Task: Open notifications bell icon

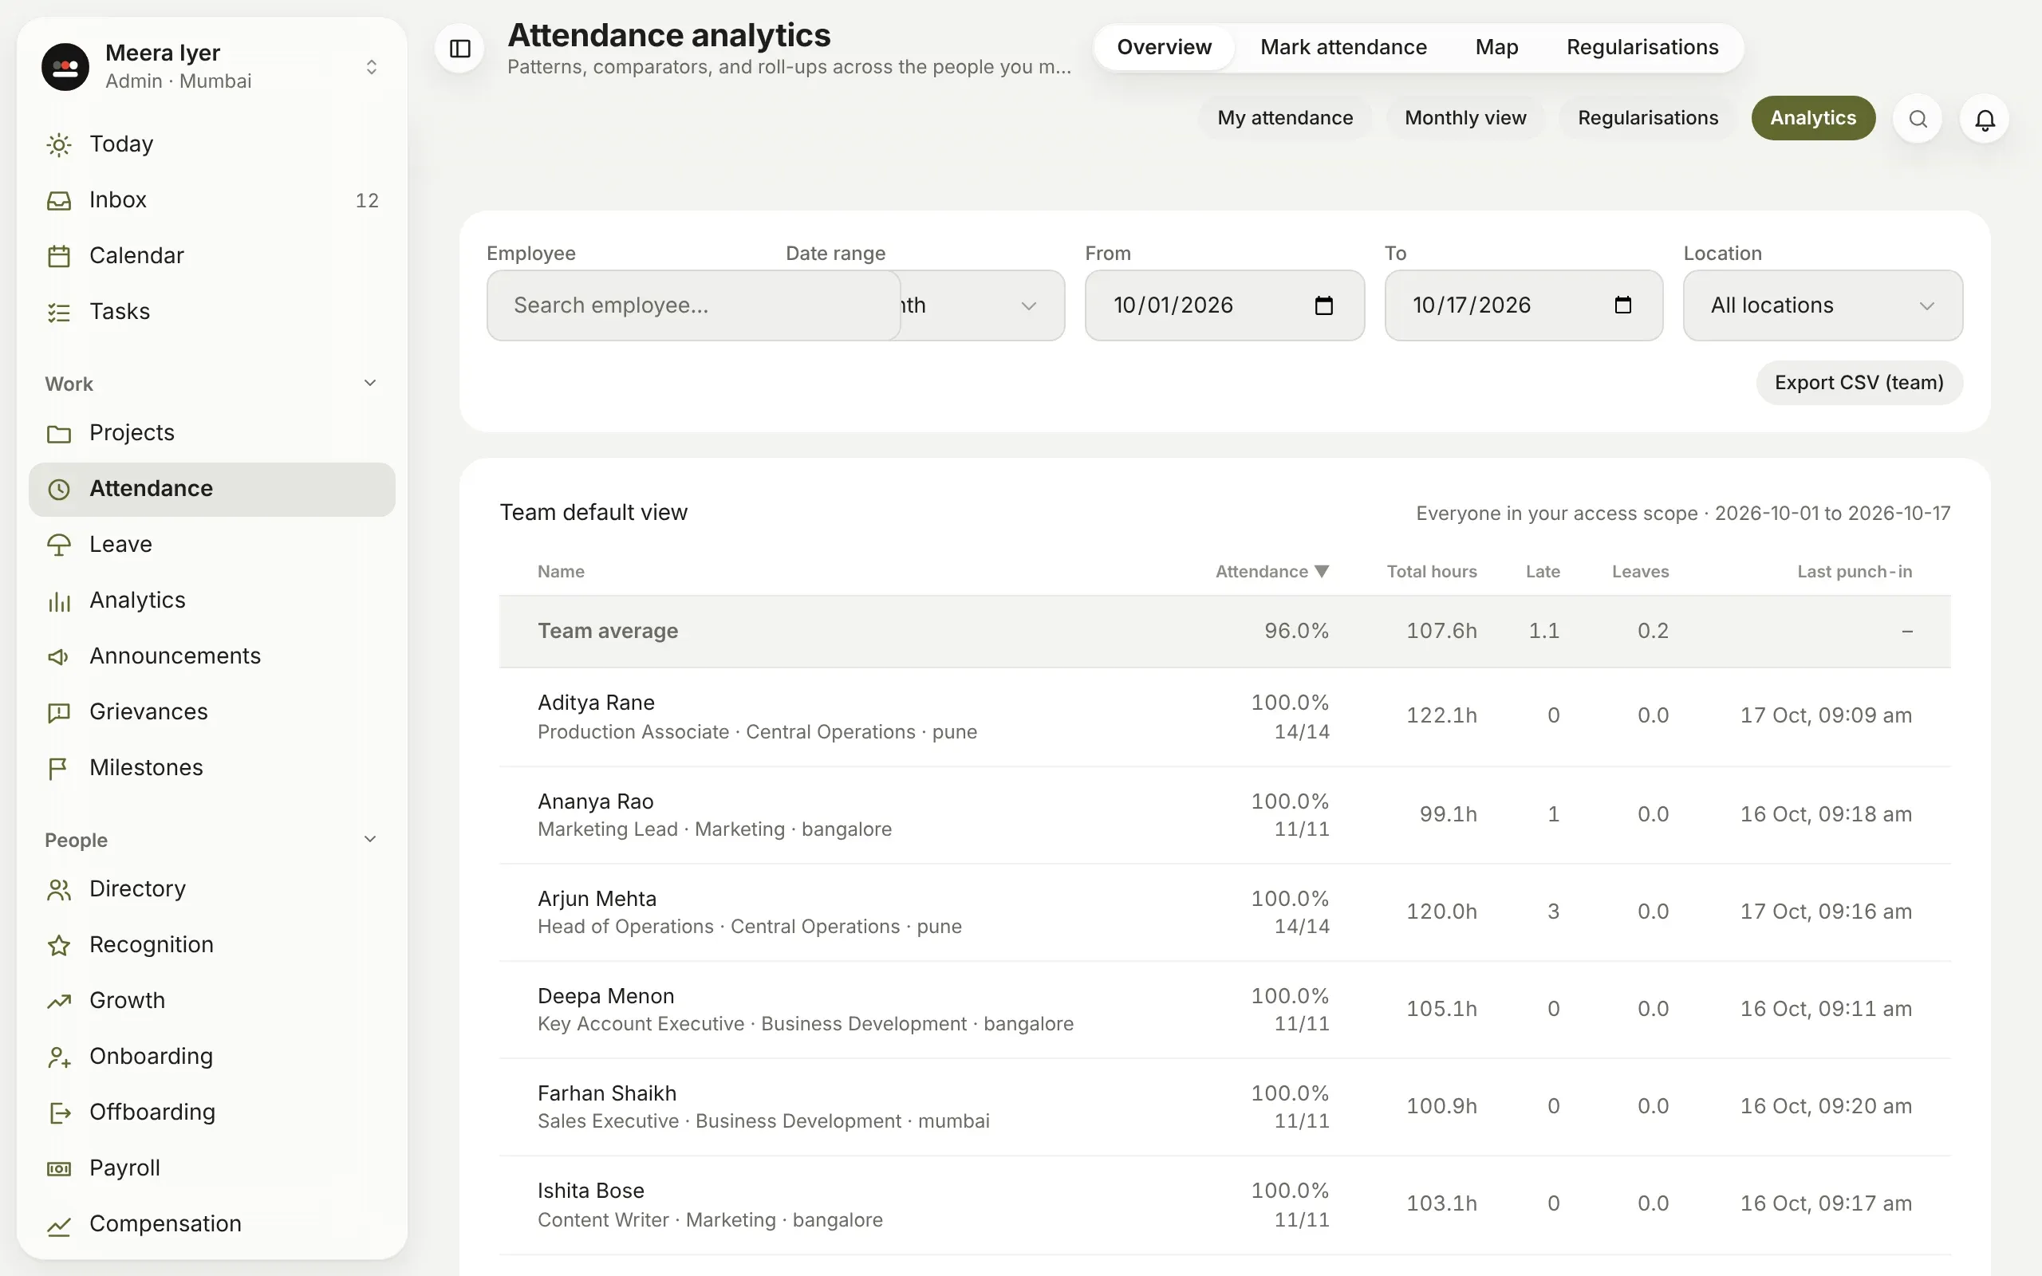Action: [1985, 119]
